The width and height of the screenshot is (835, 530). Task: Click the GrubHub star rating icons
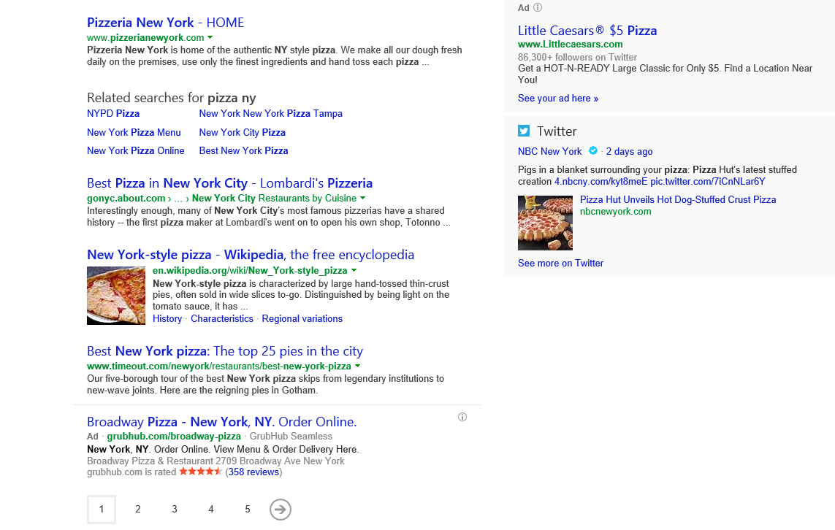[200, 472]
